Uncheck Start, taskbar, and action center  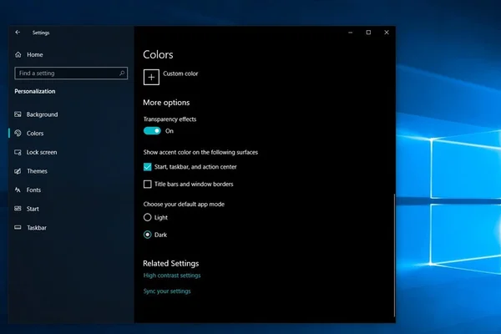(147, 167)
